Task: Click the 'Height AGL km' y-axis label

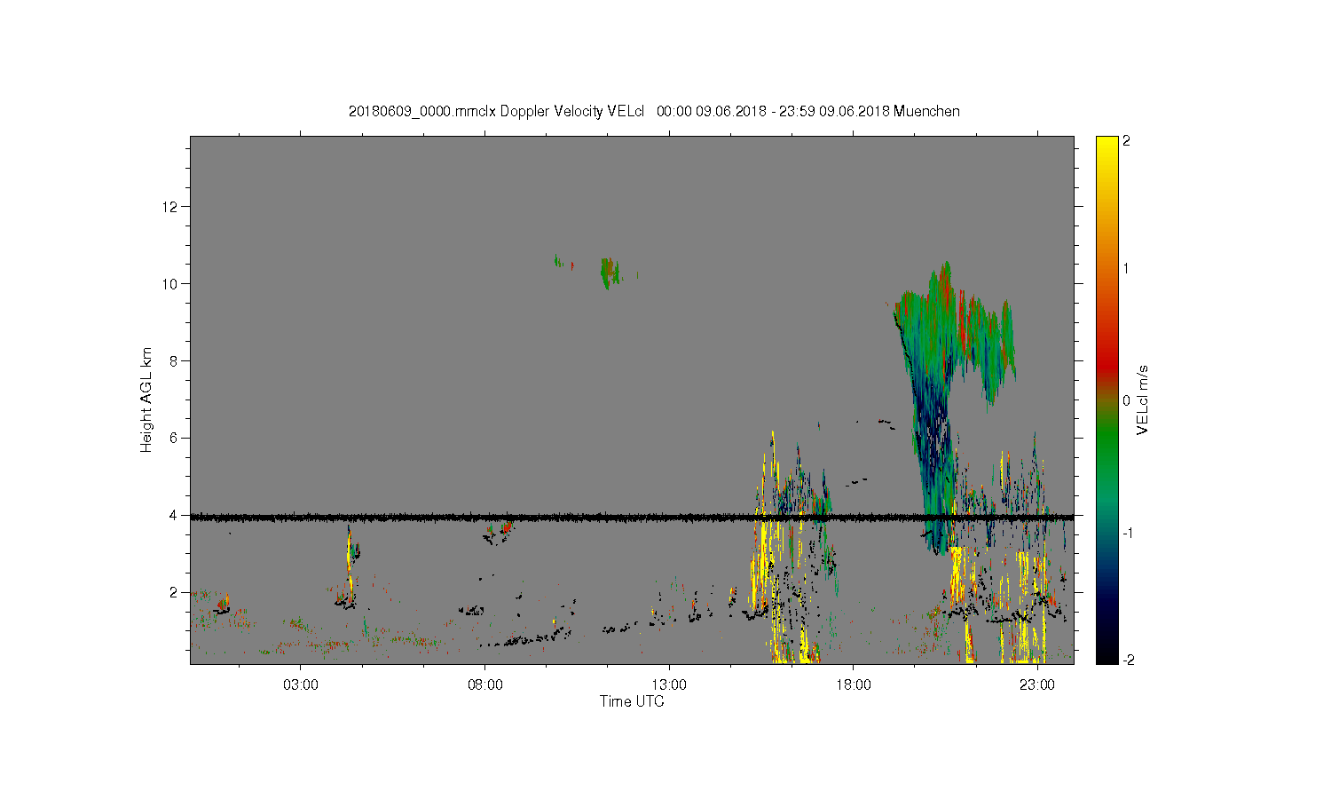Action: 146,399
